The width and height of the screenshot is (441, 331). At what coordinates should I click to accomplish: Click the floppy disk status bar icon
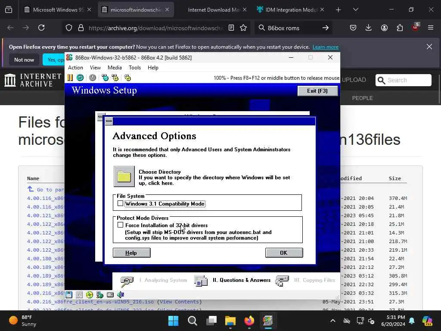[69, 295]
